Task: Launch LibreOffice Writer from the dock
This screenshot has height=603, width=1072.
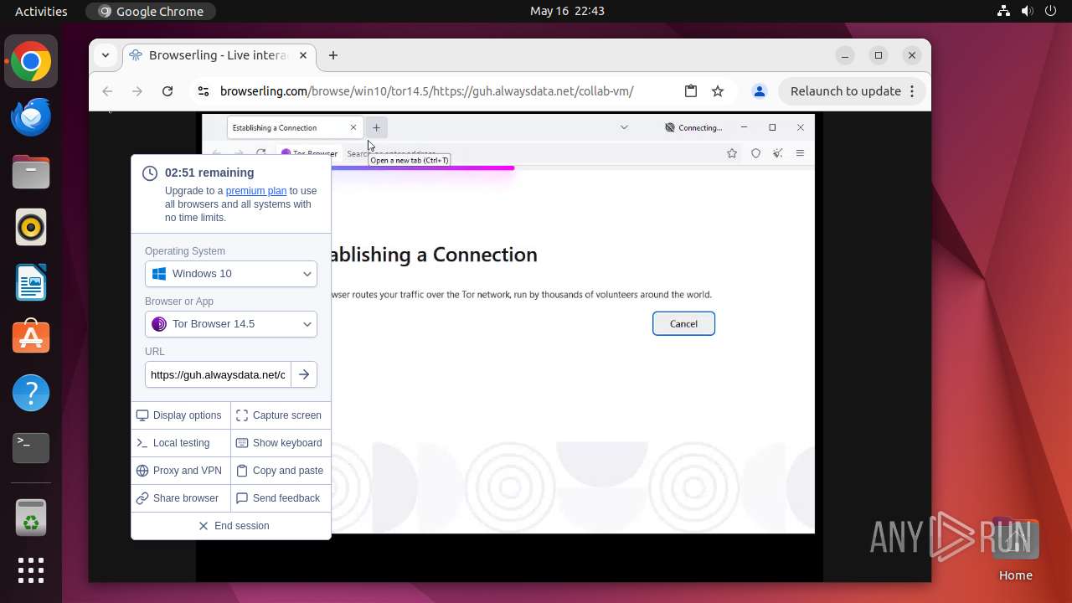Action: pyautogui.click(x=31, y=283)
